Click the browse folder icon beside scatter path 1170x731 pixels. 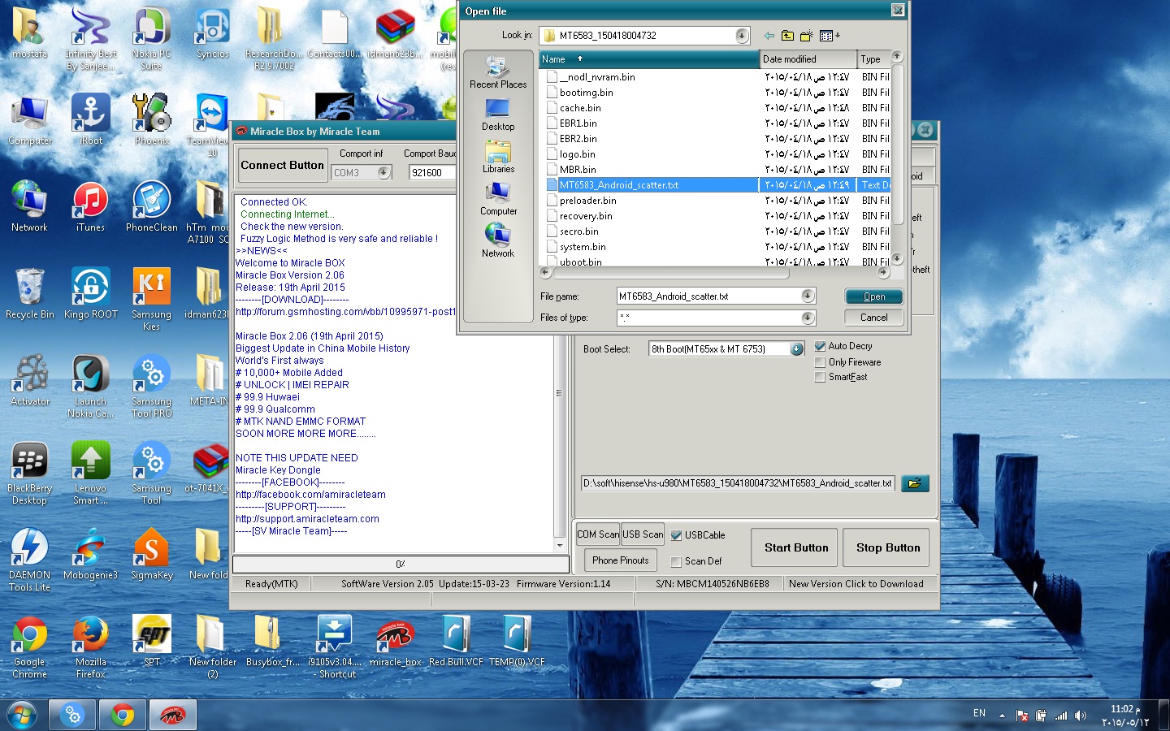915,483
